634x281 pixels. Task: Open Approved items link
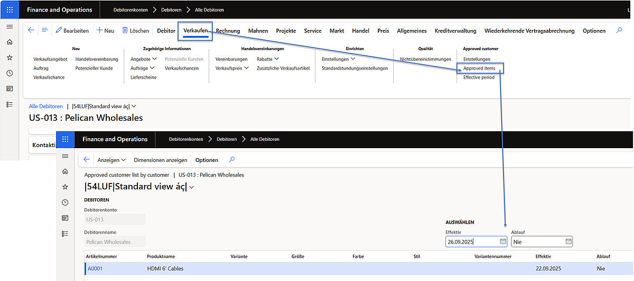pos(479,68)
